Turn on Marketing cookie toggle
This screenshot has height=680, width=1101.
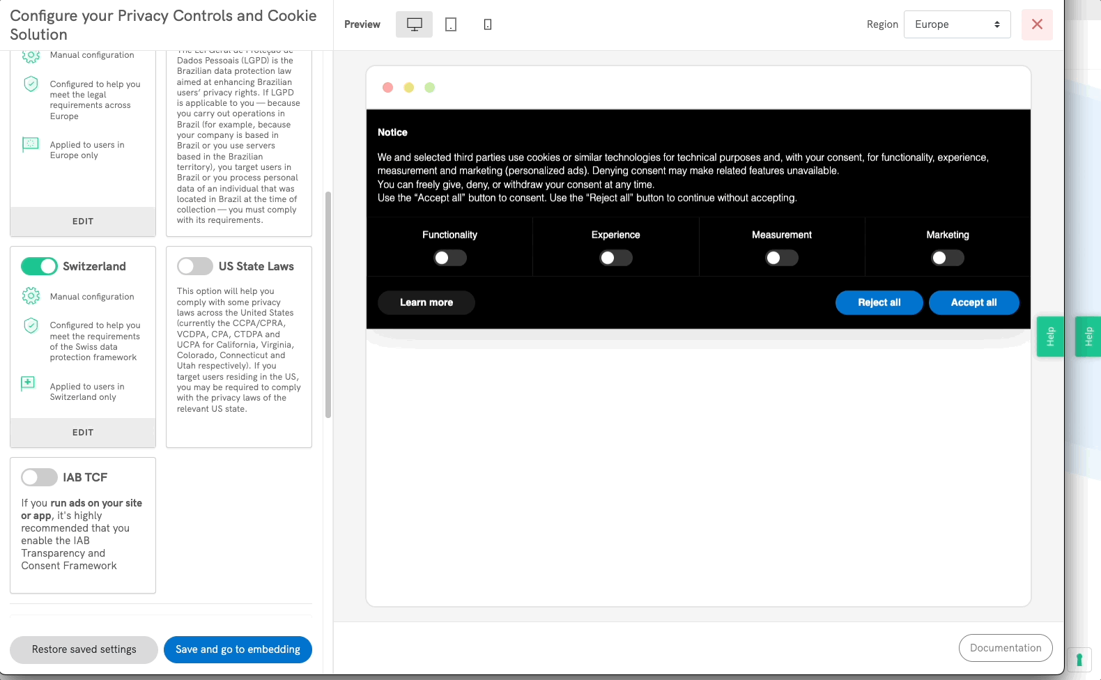coord(947,258)
